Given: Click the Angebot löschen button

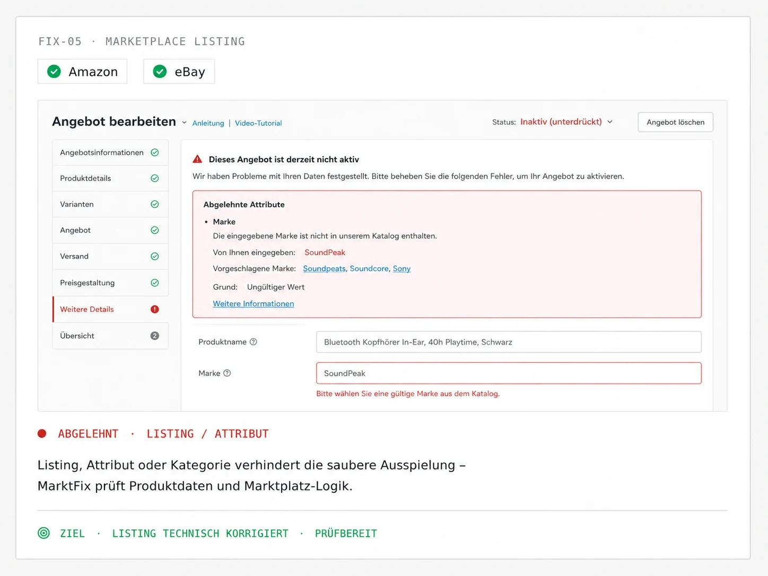Looking at the screenshot, I should [x=675, y=122].
